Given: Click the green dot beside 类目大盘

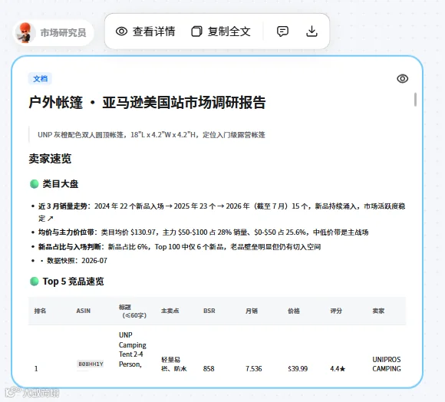Looking at the screenshot, I should (x=34, y=184).
